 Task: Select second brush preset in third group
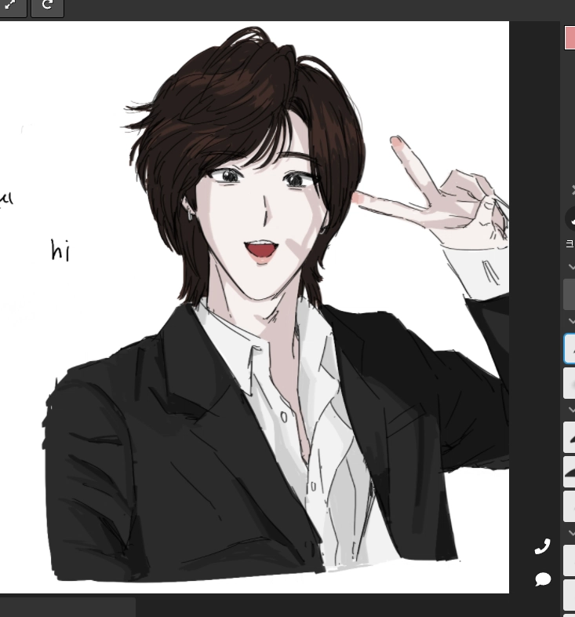pyautogui.click(x=570, y=472)
